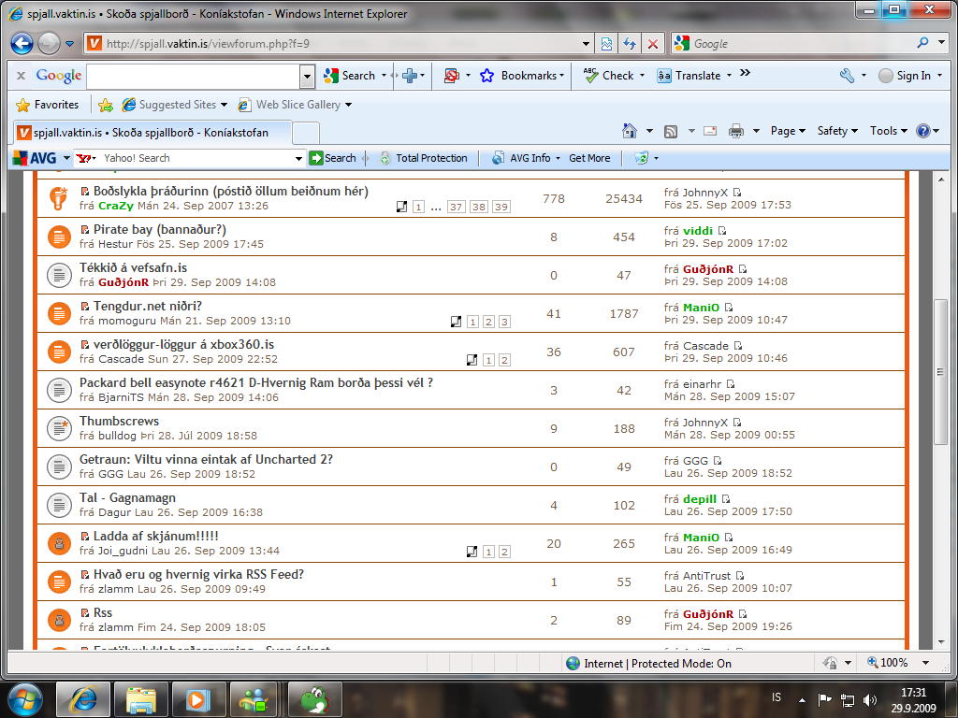Click the RSS feeds icon

670,131
